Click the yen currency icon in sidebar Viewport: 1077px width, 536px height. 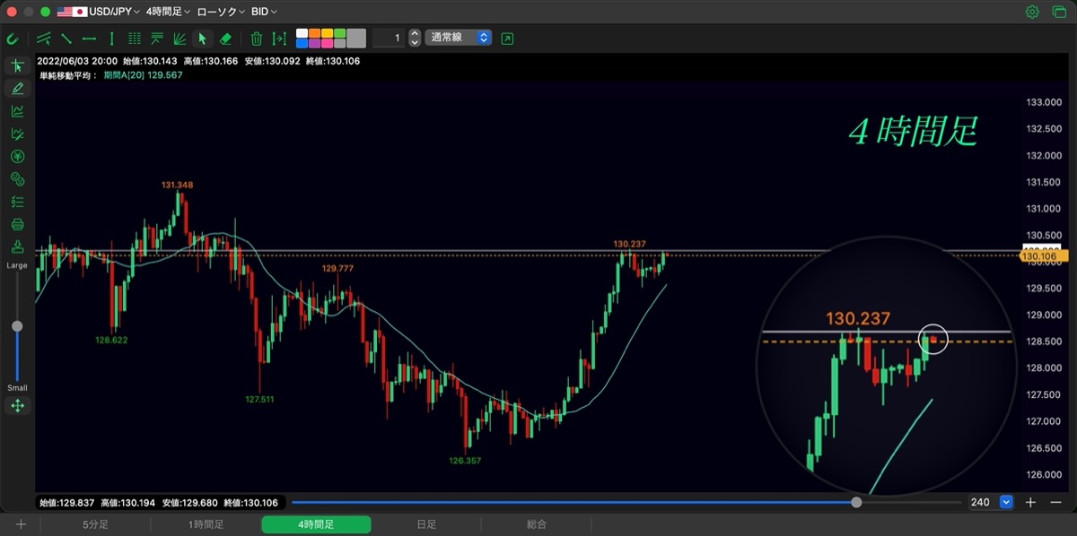click(x=17, y=156)
